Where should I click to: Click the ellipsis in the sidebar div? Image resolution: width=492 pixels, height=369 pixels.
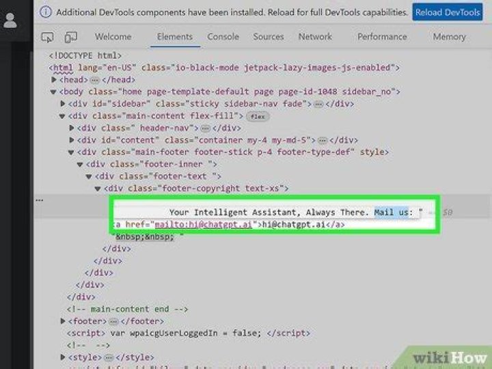pyautogui.click(x=318, y=104)
